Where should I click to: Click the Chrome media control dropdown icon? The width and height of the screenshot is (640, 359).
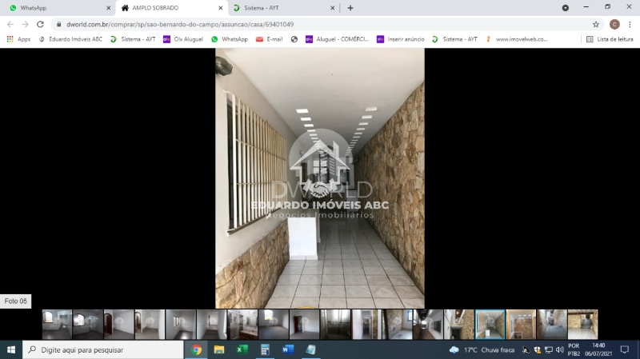click(566, 8)
